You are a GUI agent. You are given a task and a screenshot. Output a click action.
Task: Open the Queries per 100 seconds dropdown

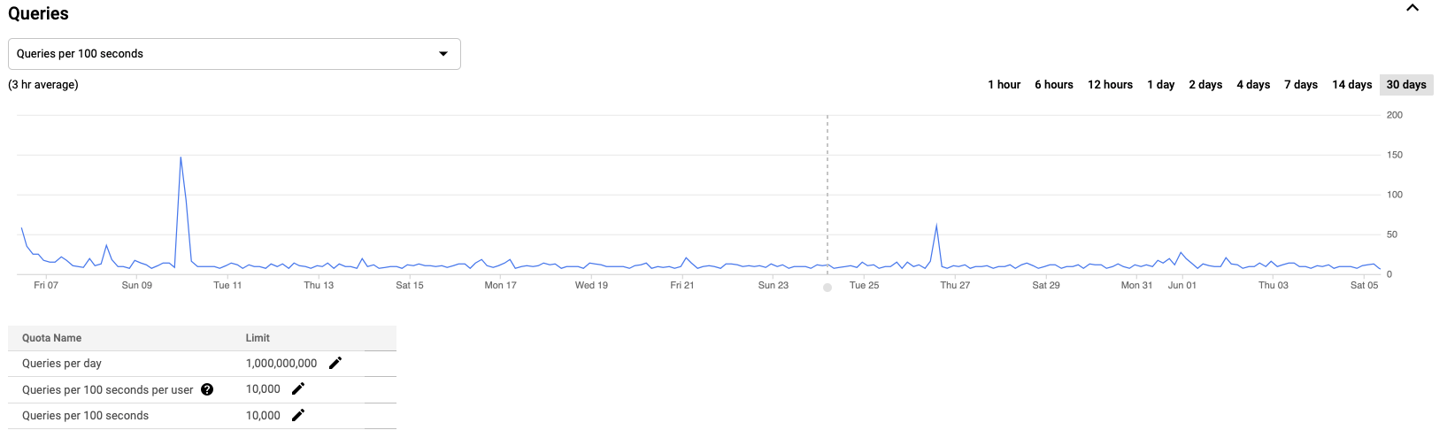(x=235, y=54)
